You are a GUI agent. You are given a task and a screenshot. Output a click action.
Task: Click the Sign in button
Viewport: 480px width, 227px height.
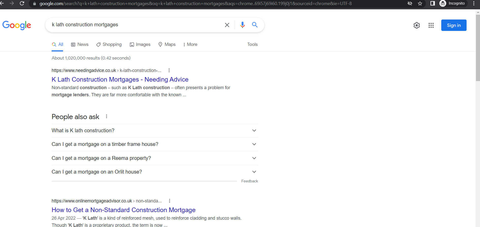point(454,25)
